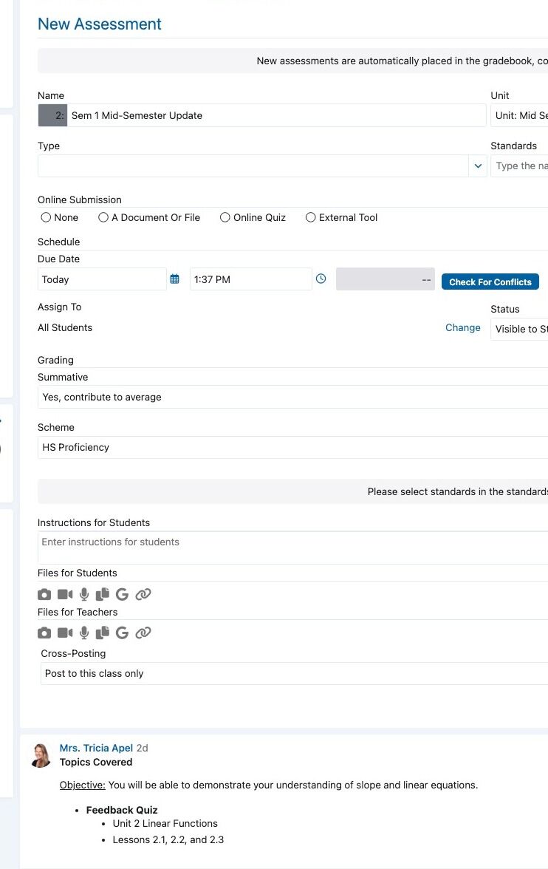Add a link under Files for Students

tap(143, 594)
